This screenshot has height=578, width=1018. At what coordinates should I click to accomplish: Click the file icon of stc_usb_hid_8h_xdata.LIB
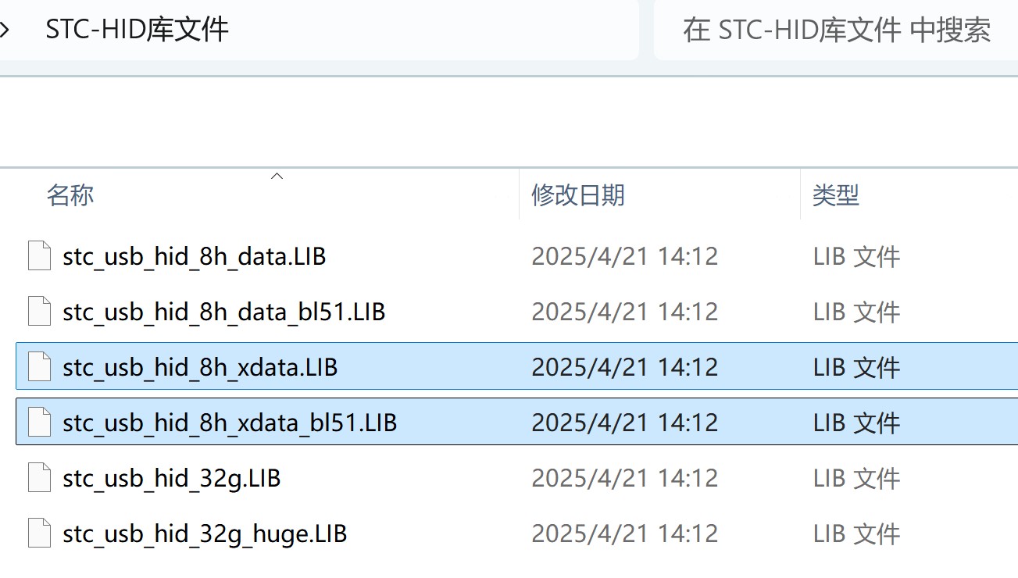tap(40, 367)
